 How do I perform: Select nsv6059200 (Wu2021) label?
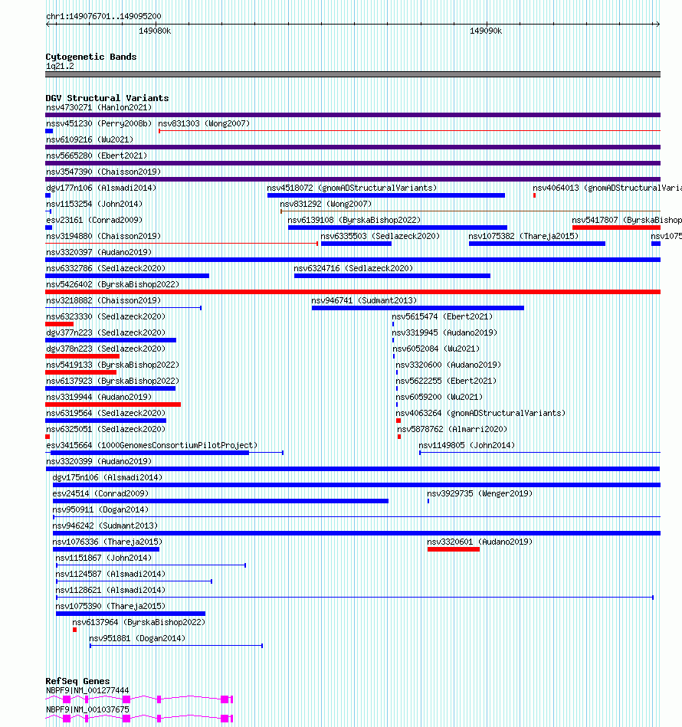439,398
